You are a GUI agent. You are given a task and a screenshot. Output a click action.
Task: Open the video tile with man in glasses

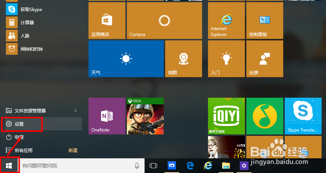(226, 147)
